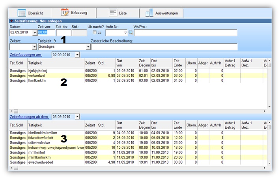Open the Auswertungen tab
This screenshot has width=280, height=179.
162,13
